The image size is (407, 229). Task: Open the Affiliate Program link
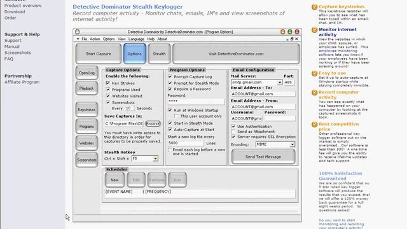[x=22, y=82]
